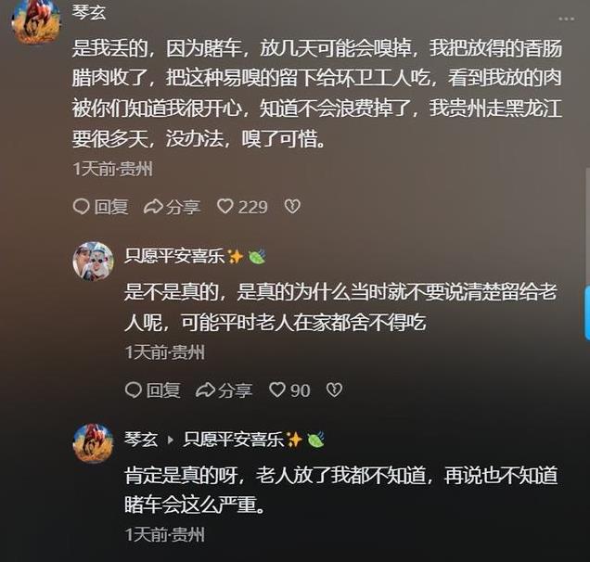Click the 229 like count number
The image size is (590, 562).
[x=253, y=207]
